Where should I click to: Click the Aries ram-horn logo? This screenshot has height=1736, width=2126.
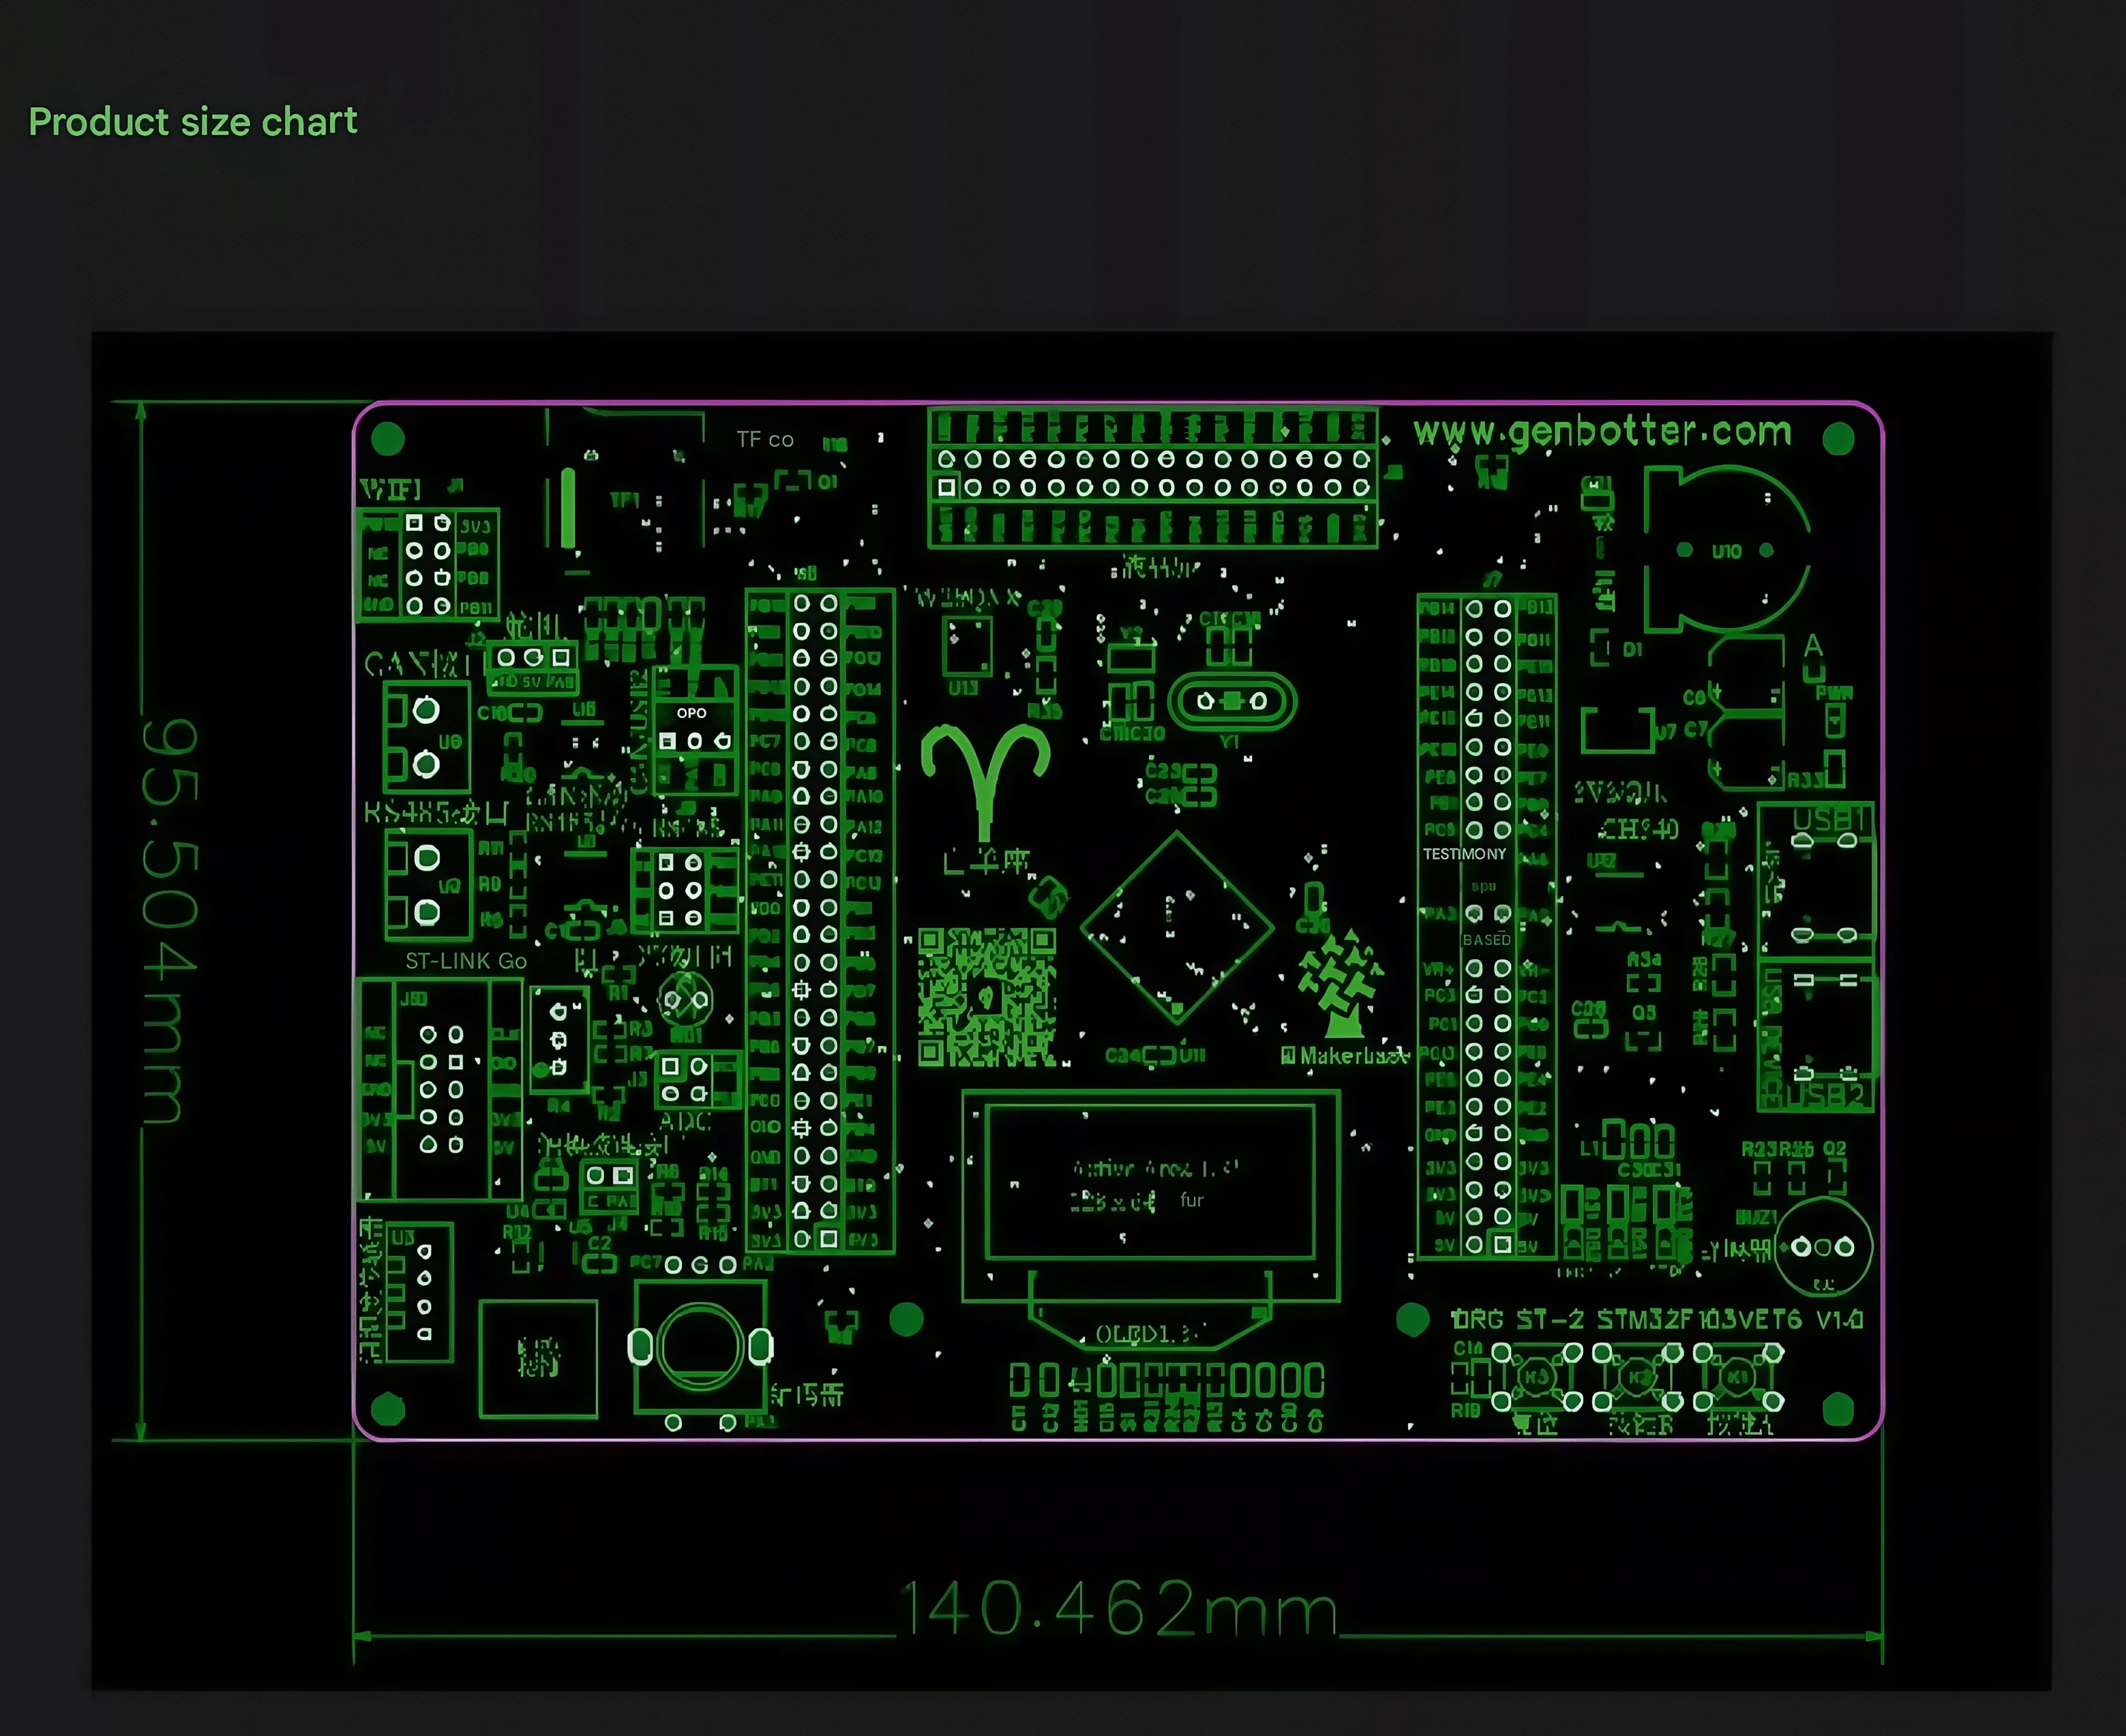point(985,783)
